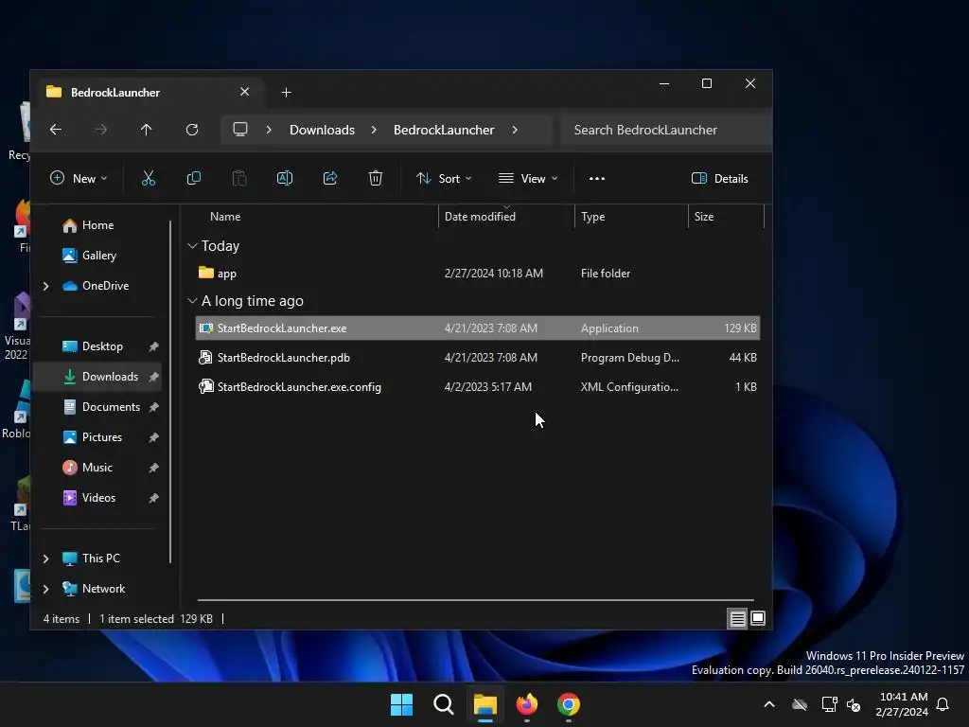969x727 pixels.
Task: Refresh the folder view
Action: pyautogui.click(x=192, y=129)
